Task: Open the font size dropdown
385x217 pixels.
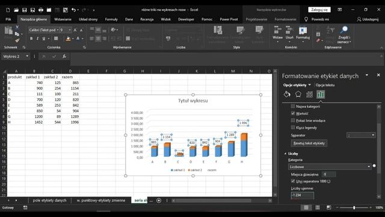Action: pyautogui.click(x=70, y=30)
